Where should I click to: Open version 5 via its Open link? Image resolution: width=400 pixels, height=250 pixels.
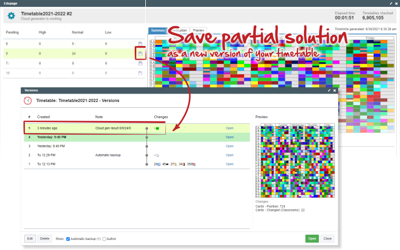(x=229, y=128)
